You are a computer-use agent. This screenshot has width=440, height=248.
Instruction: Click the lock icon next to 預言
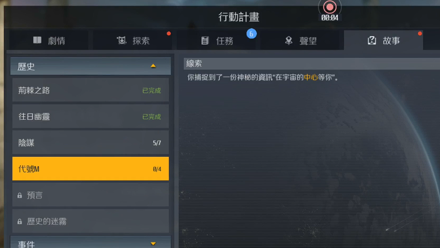(x=20, y=195)
